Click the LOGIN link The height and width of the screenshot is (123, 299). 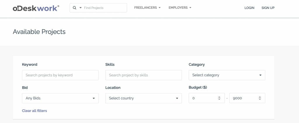pyautogui.click(x=249, y=8)
